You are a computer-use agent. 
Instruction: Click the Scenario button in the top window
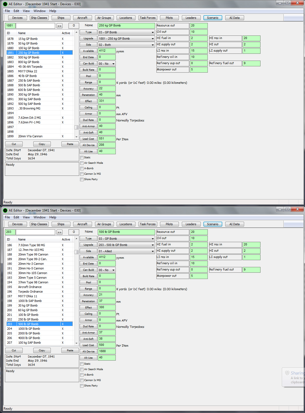point(213,18)
